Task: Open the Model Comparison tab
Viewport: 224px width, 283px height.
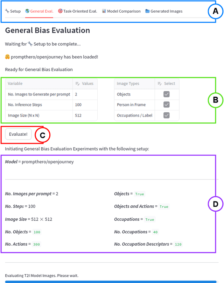Action: click(124, 11)
